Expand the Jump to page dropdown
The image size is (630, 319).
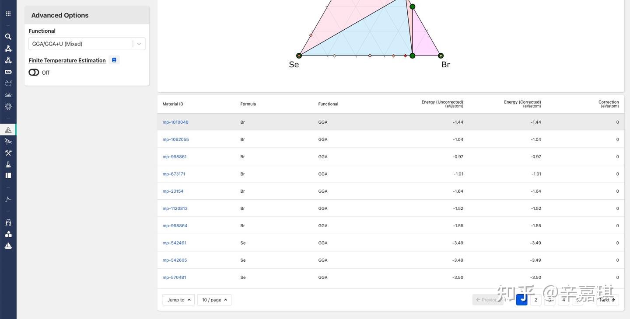[178, 300]
